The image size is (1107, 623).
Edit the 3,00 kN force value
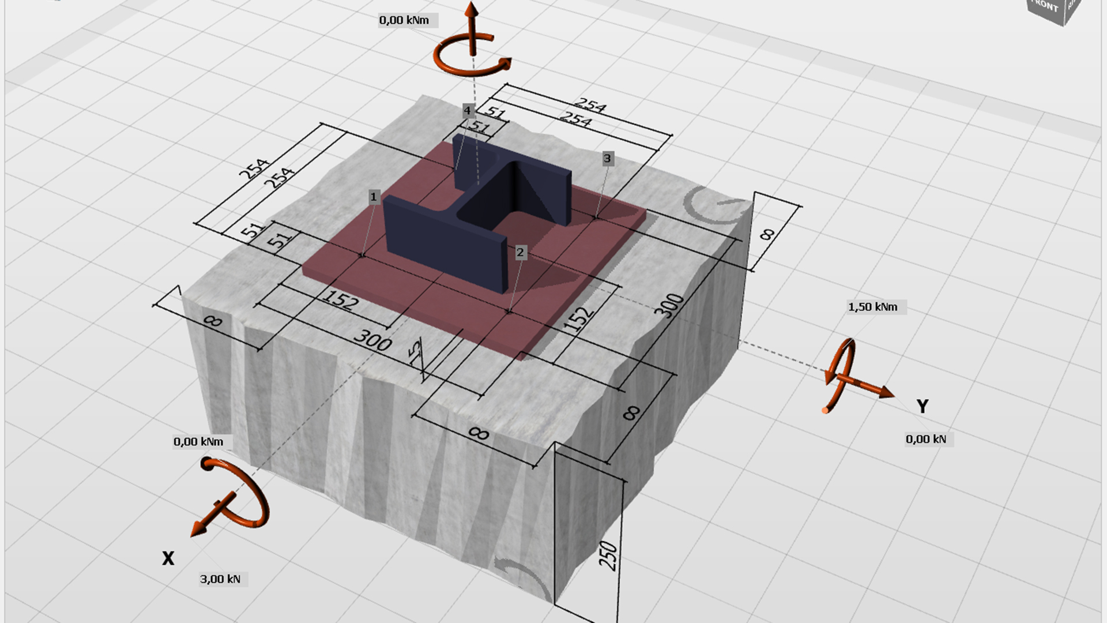click(220, 579)
